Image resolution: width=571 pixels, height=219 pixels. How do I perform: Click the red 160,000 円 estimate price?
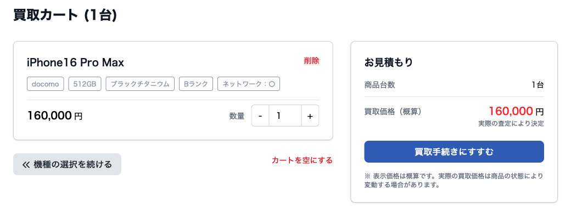click(516, 111)
